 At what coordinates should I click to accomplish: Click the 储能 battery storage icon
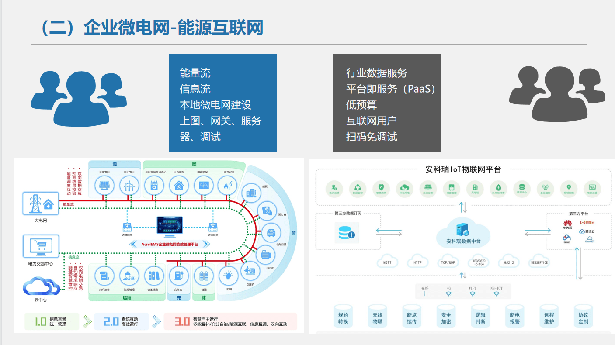204,275
